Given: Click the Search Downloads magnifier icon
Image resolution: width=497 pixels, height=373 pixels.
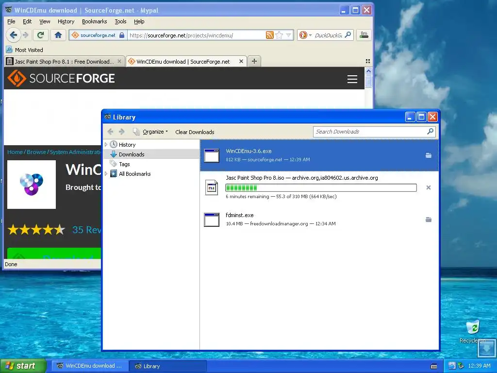Looking at the screenshot, I should pyautogui.click(x=430, y=131).
